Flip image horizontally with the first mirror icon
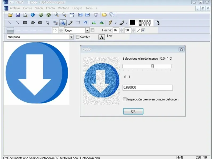 click(x=94, y=23)
